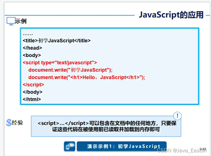
Task: Click the red <script type="text/javascript"> line
Action: pyautogui.click(x=60, y=63)
